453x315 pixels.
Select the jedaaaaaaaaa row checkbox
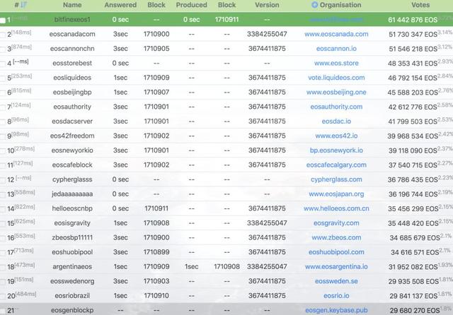click(3, 194)
